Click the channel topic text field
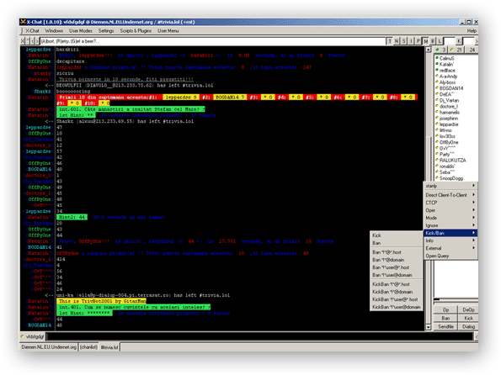Viewport: 501px width, 375px height. pos(212,41)
